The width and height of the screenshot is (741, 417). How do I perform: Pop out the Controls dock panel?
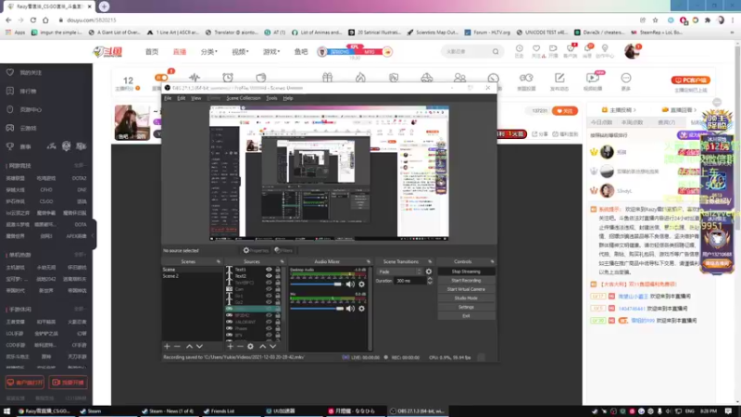click(x=493, y=261)
